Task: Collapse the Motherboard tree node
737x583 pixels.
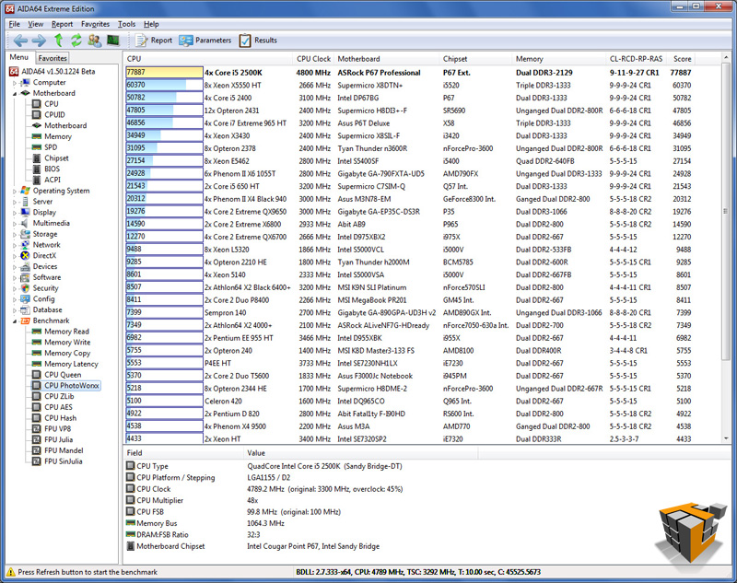Action: [15, 94]
